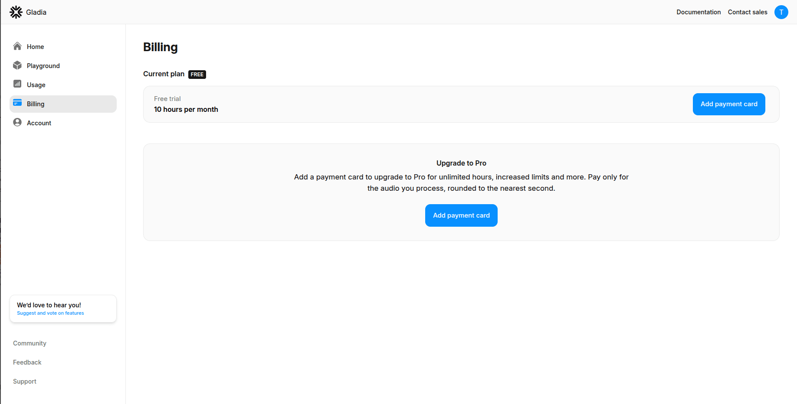Click the Billing page heading
Viewport: 797px width, 404px height.
(x=160, y=47)
